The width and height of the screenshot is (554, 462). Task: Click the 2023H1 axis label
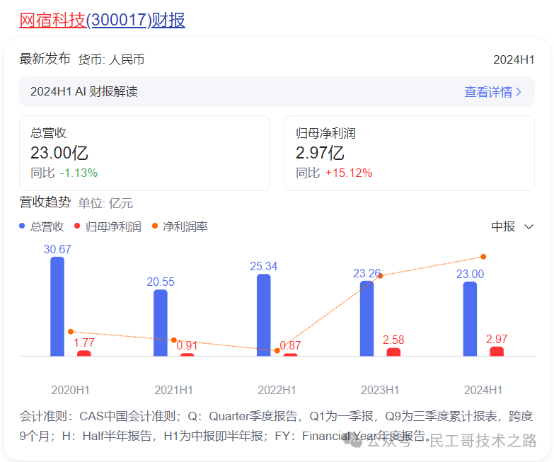pyautogui.click(x=380, y=390)
